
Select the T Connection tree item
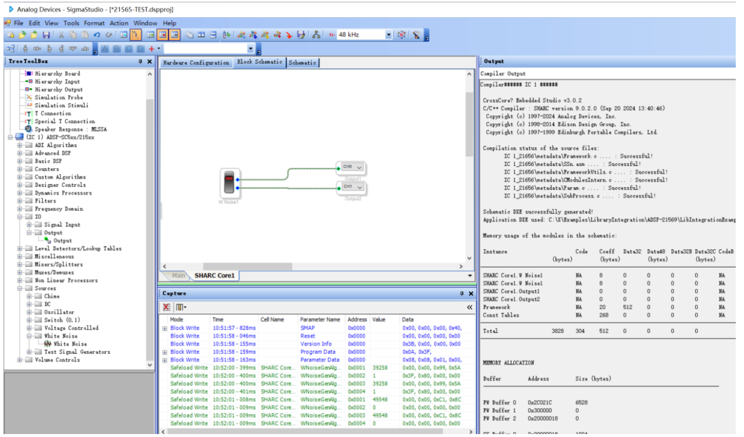[x=53, y=113]
